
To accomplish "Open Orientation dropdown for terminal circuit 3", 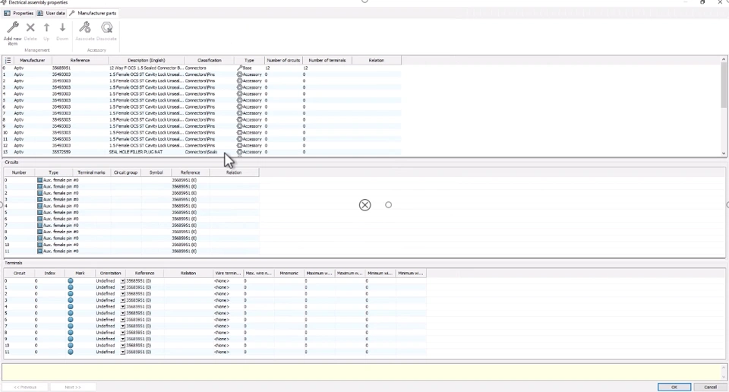I will click(x=123, y=300).
